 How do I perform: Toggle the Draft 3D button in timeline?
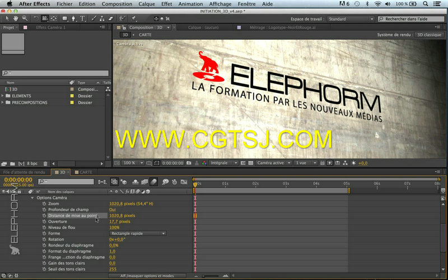tap(124, 181)
